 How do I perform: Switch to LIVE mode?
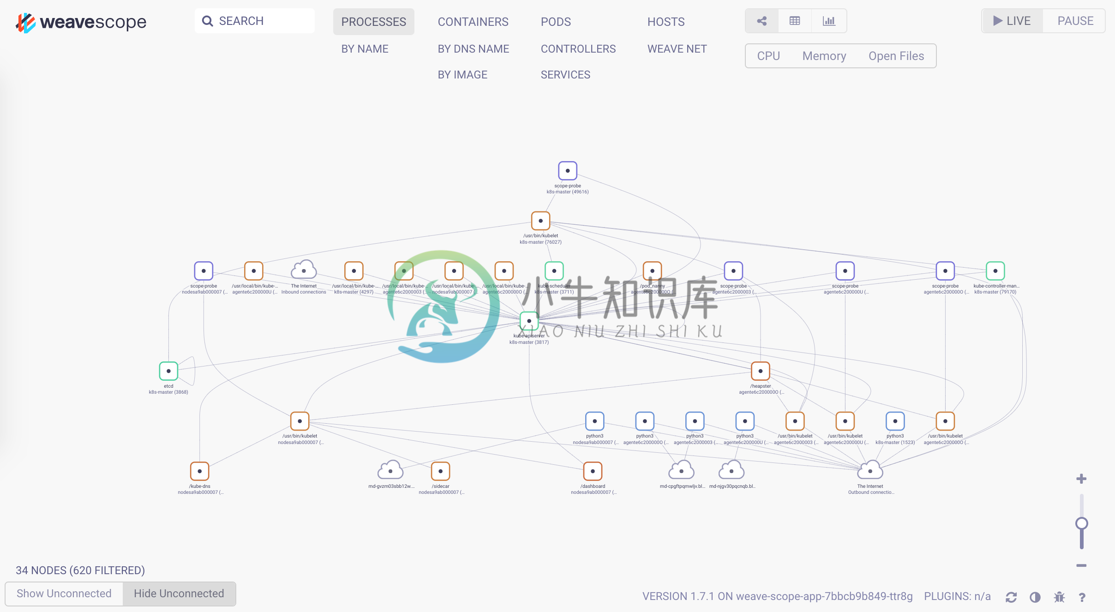click(1013, 21)
